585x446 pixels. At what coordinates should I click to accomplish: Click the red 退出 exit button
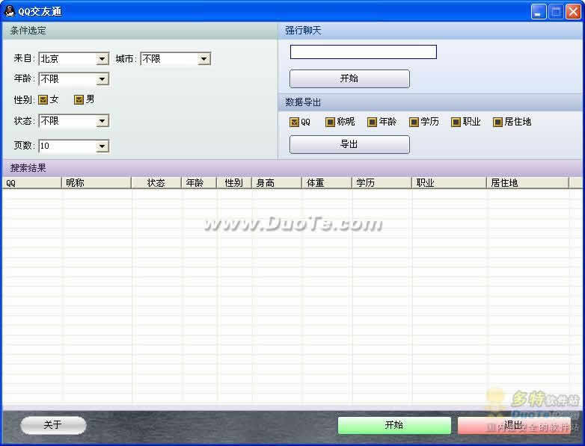pos(514,425)
